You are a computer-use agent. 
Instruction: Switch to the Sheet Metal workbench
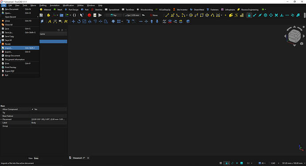(x=197, y=10)
